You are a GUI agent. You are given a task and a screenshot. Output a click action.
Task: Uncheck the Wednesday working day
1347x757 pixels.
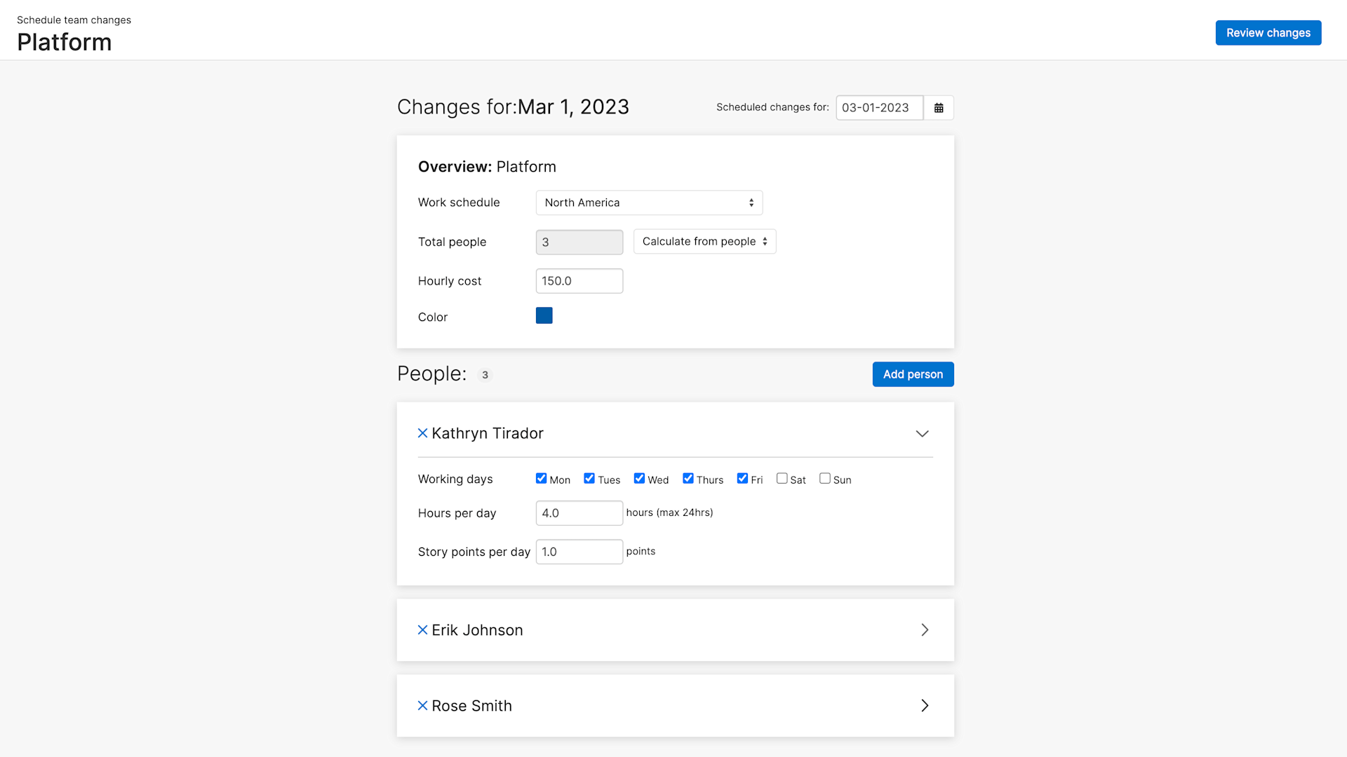639,477
